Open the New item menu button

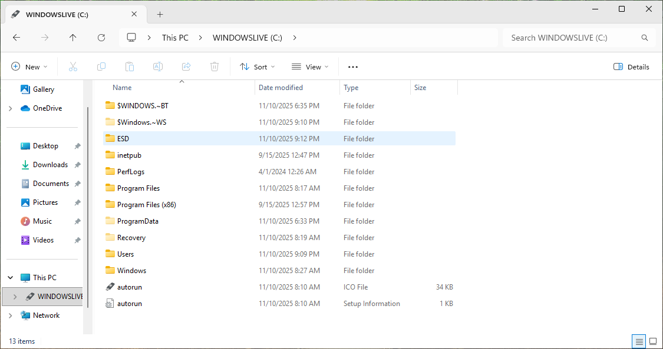point(29,67)
